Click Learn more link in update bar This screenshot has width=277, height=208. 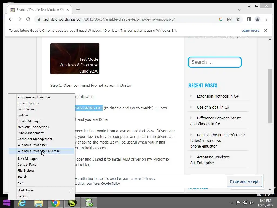[250, 30]
